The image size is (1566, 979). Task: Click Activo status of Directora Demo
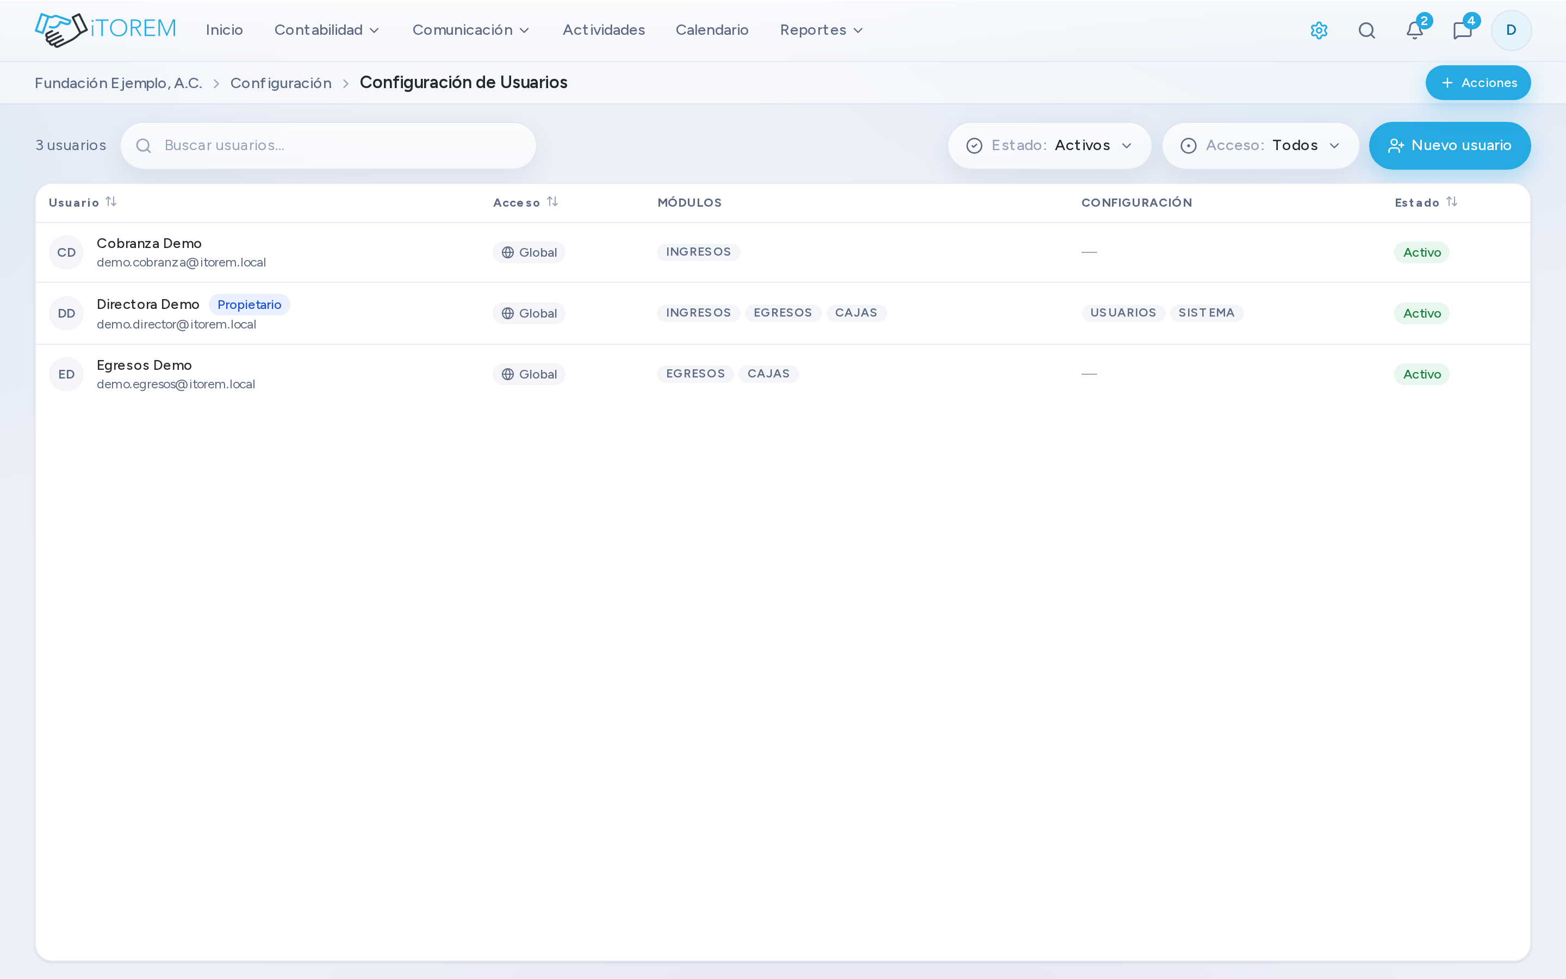tap(1422, 313)
